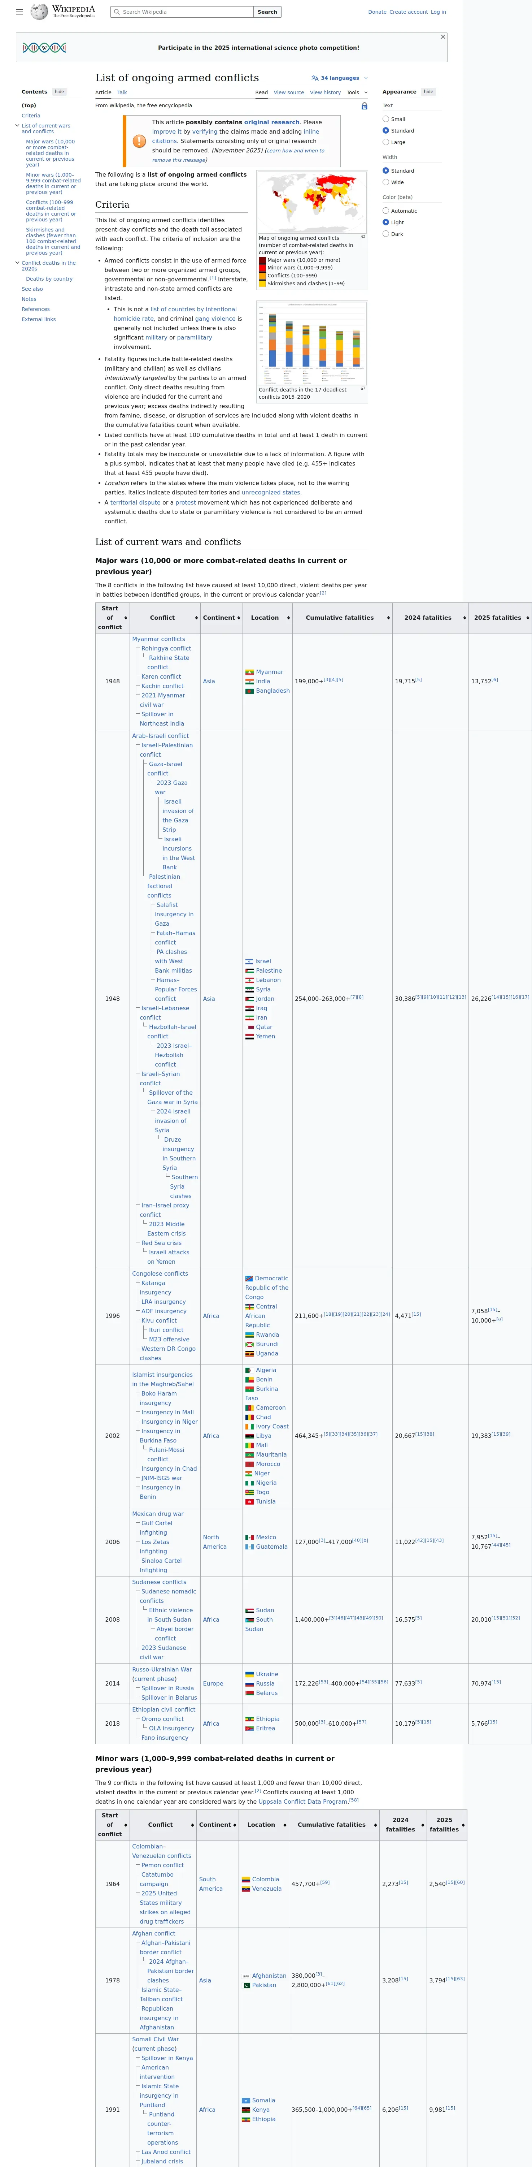The width and height of the screenshot is (532, 2167).
Task: Hide the Contents sidebar
Action: [59, 92]
